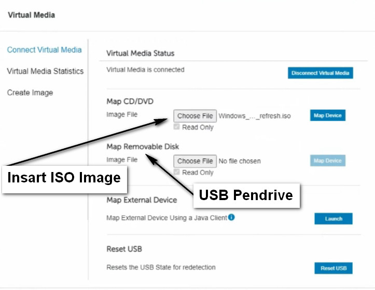
Task: Toggle Read Only under Map CD/DVD
Action: tap(176, 127)
